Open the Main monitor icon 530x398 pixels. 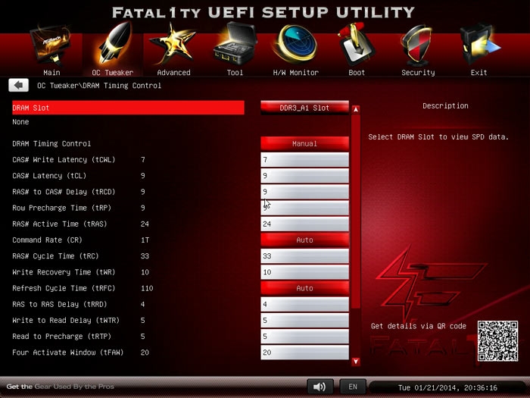coord(51,45)
